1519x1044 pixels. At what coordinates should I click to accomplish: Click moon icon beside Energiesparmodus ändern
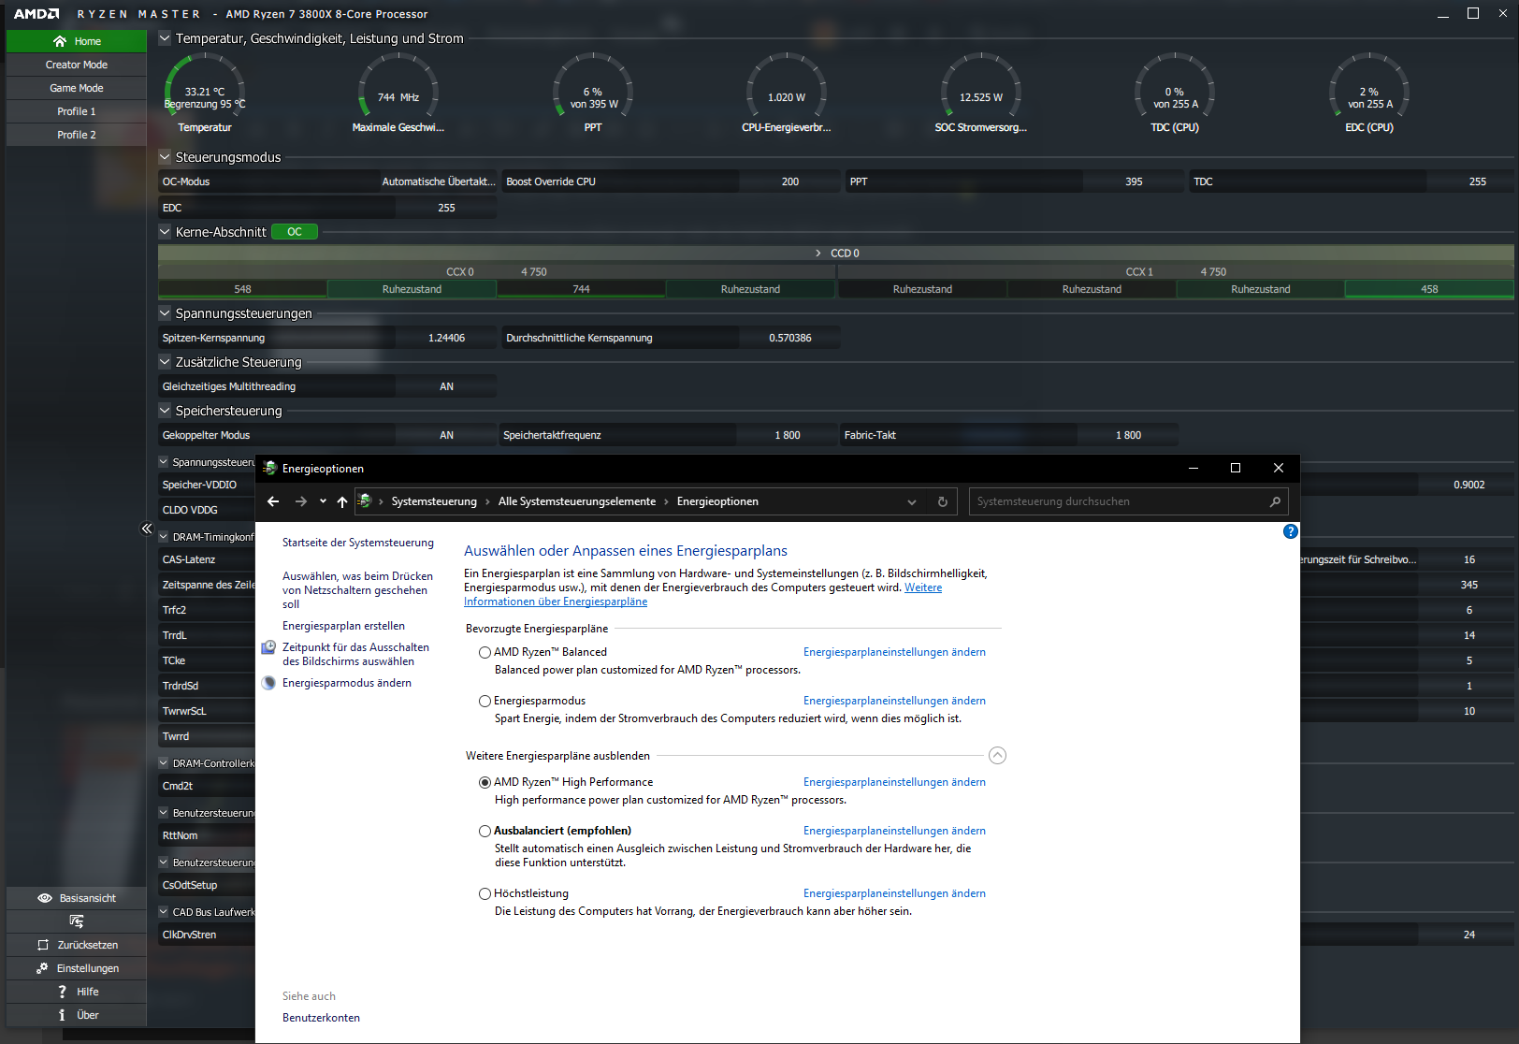coord(269,683)
